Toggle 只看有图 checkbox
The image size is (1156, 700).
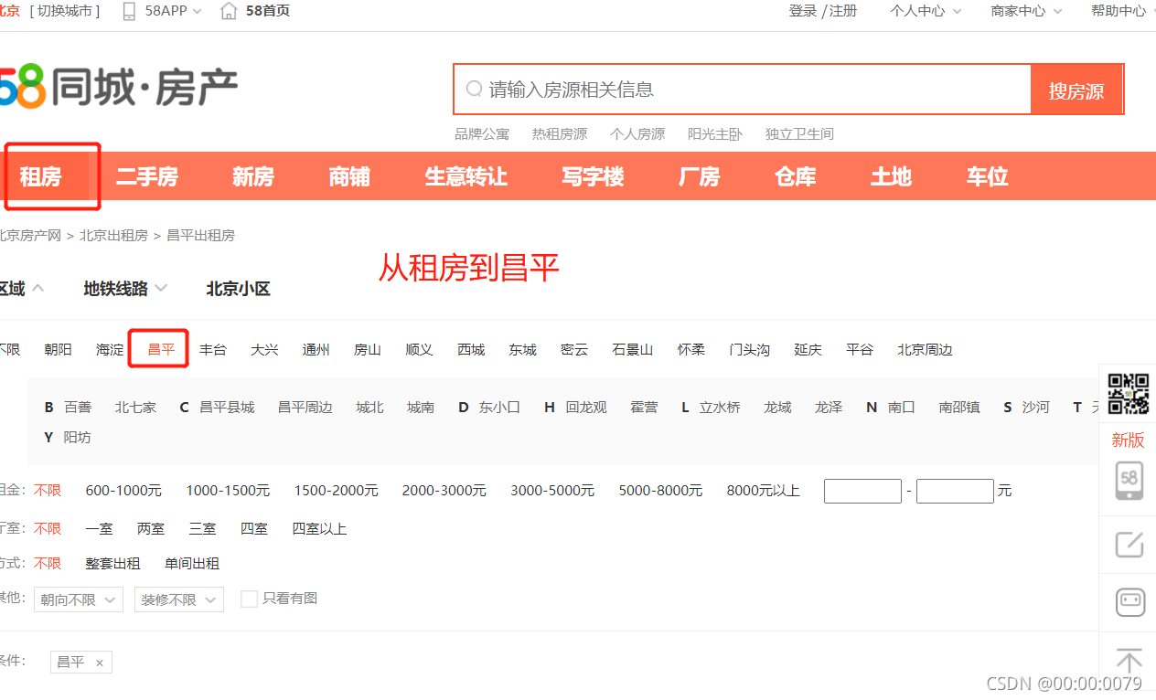point(249,599)
